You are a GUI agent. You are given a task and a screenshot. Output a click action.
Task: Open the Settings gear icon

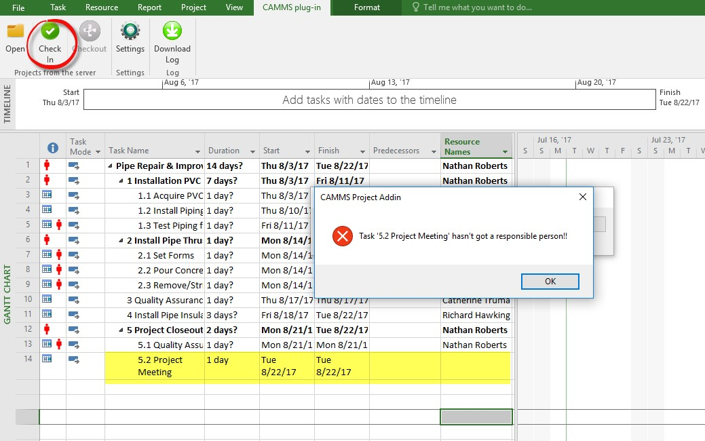(130, 31)
